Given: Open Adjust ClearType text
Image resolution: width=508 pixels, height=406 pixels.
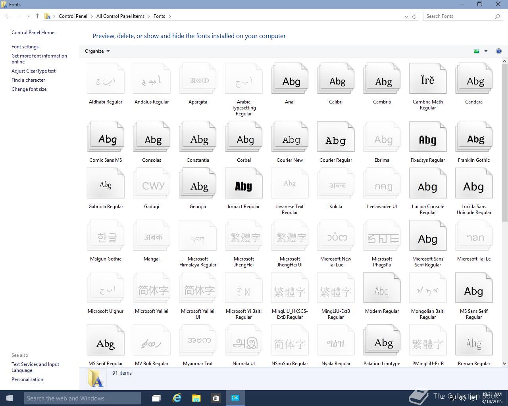Looking at the screenshot, I should (x=33, y=71).
